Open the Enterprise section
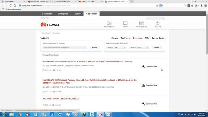 pos(63,14)
